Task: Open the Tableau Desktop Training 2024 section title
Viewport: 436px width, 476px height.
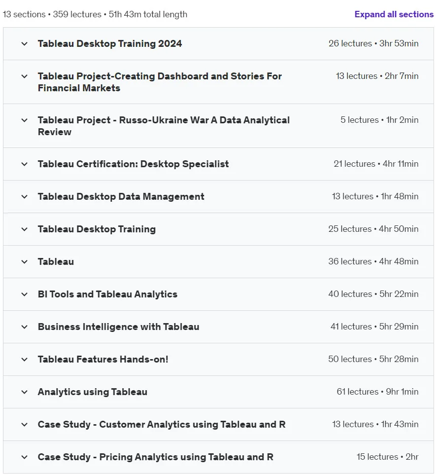Action: click(x=110, y=44)
